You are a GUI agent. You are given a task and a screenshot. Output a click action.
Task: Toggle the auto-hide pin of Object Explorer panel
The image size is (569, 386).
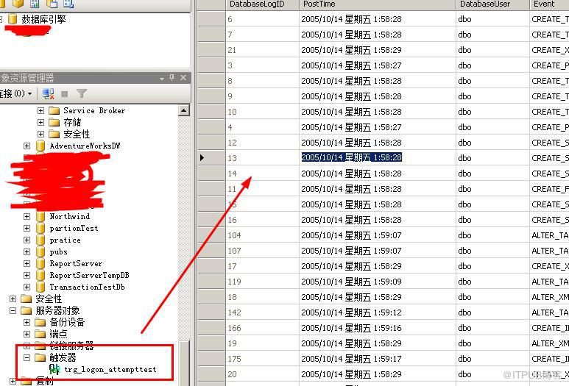click(x=172, y=77)
